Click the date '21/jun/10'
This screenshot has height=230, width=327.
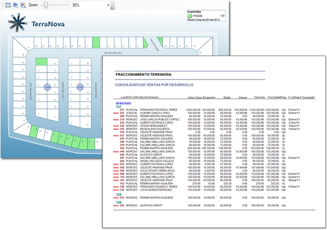coord(294,123)
